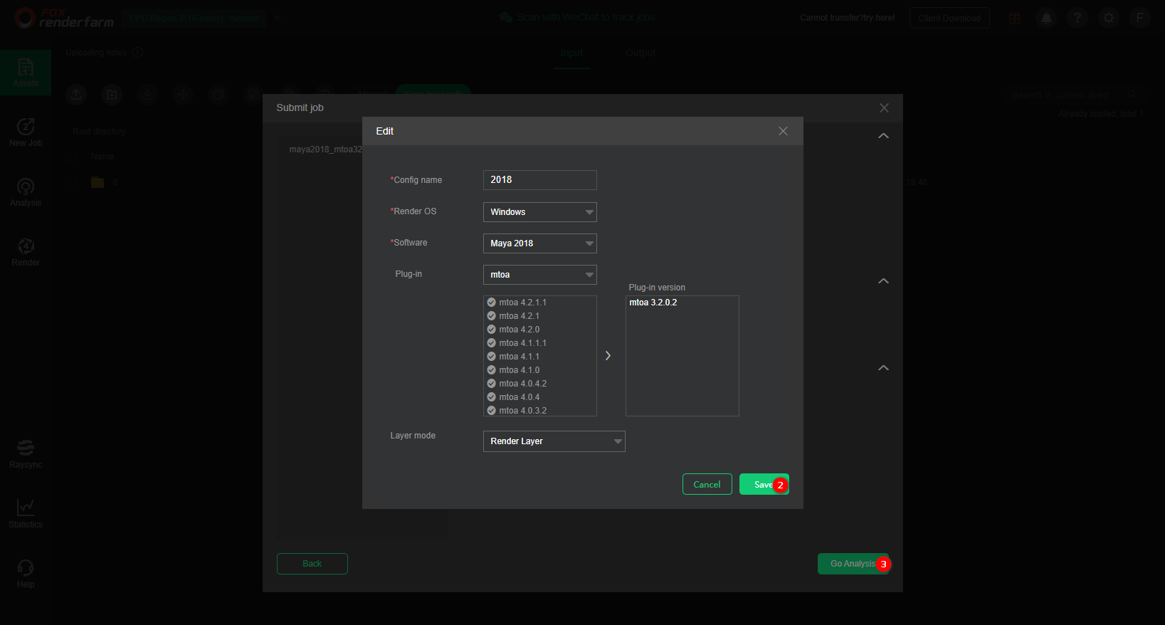Screen dimensions: 1165x625
Task: Focus the Config name input field
Action: coord(539,180)
